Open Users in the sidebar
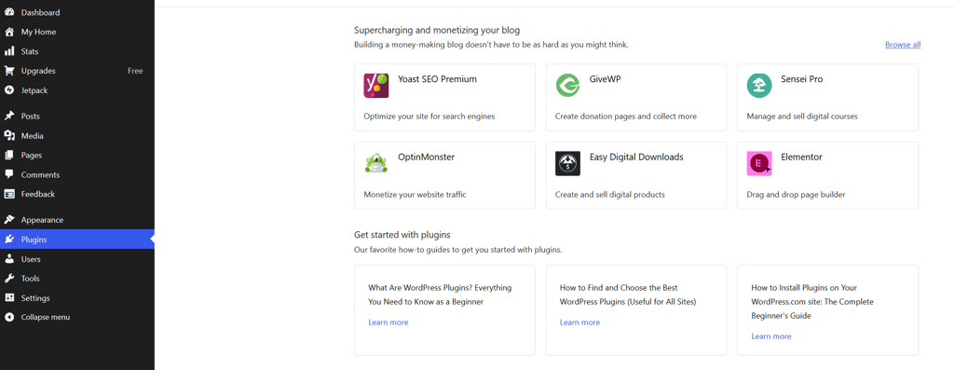This screenshot has width=954, height=370. pos(31,259)
